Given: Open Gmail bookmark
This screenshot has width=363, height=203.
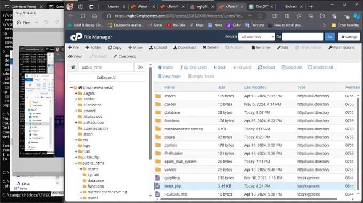Looking at the screenshot, I should tap(155, 25).
